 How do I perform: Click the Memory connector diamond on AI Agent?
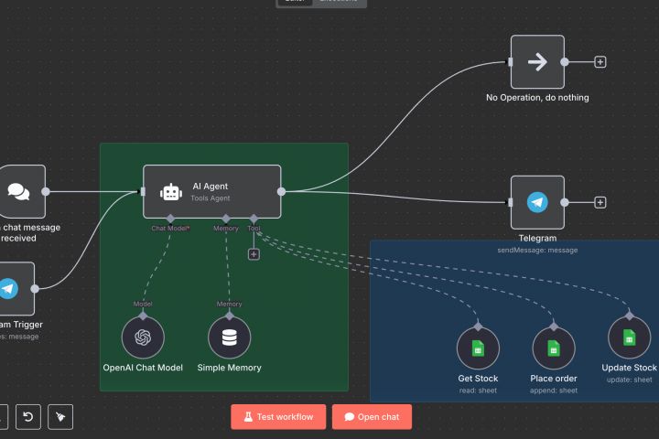tap(226, 219)
